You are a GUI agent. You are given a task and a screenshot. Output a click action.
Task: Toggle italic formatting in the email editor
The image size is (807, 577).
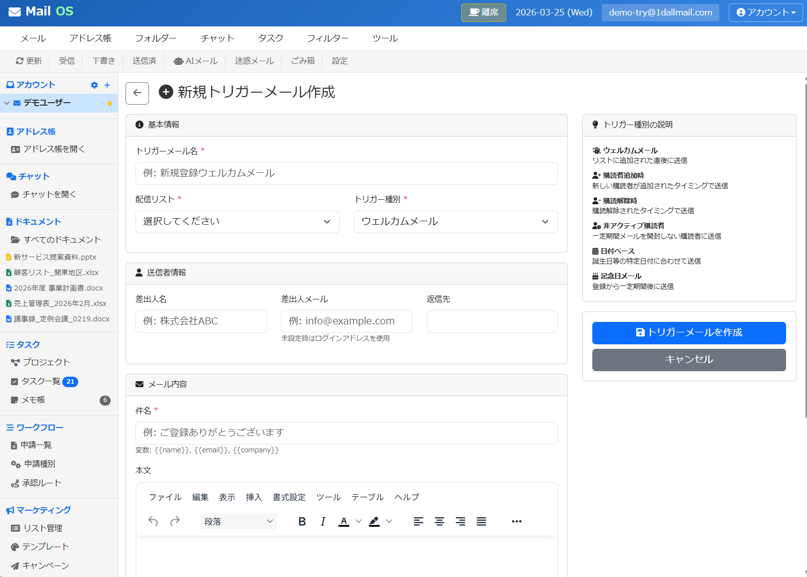[323, 521]
